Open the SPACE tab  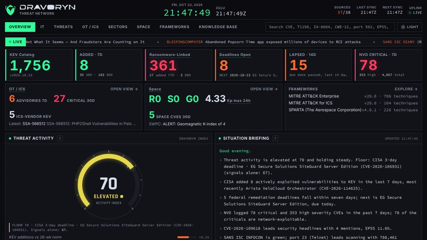[144, 27]
